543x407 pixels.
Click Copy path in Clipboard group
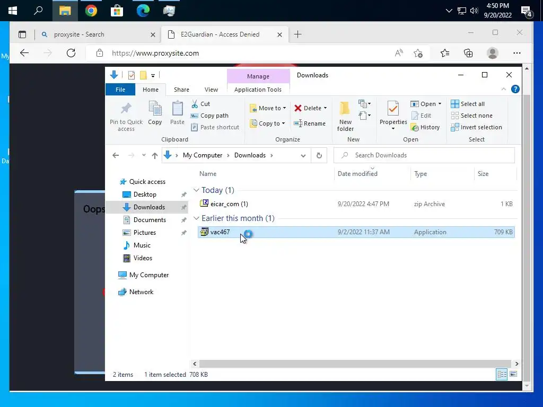coord(210,116)
